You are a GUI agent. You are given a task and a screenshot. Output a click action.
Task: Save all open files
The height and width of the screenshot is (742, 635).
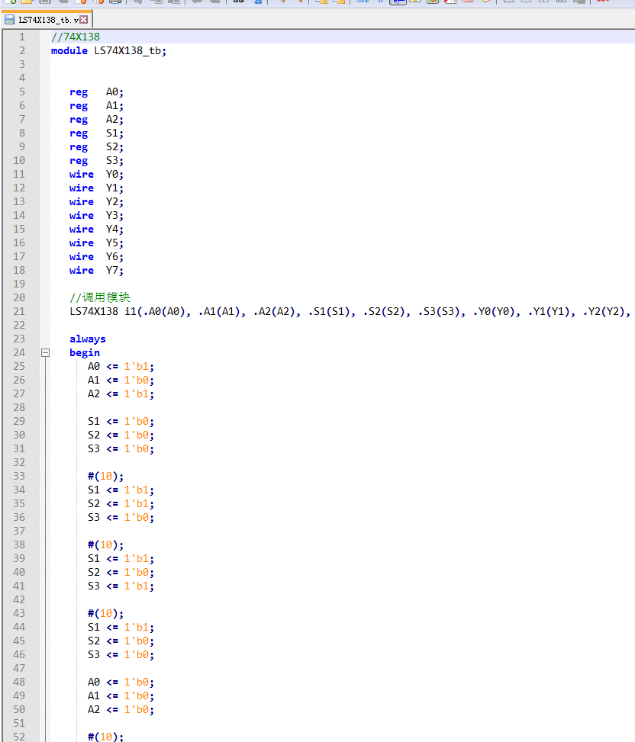click(63, 5)
